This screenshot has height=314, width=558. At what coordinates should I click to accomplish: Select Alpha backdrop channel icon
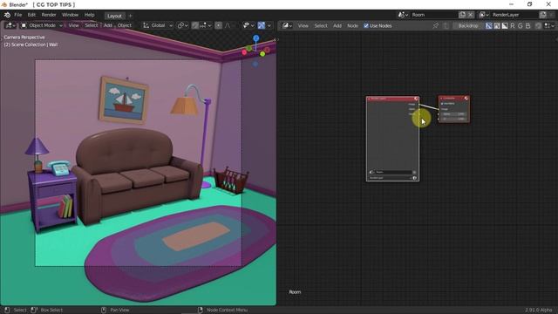coord(505,25)
